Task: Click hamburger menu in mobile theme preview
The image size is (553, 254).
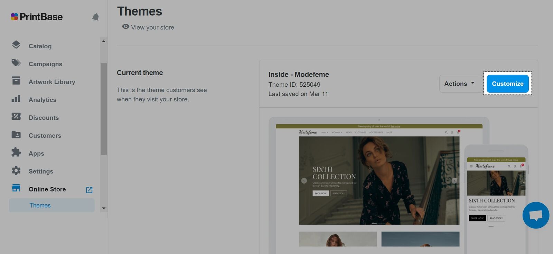Action: (x=471, y=166)
